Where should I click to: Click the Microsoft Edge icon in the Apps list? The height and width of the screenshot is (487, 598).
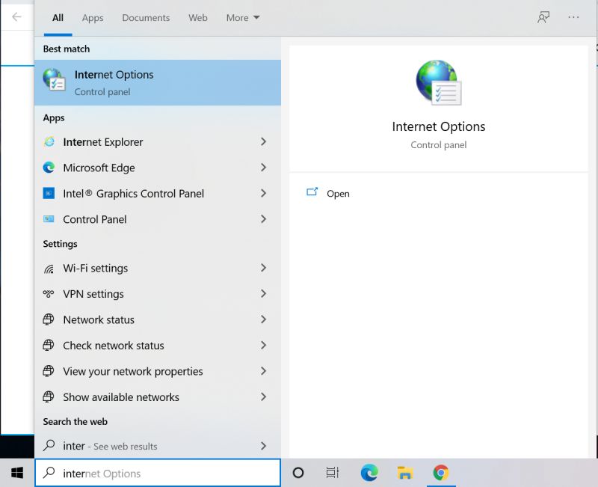coord(49,168)
